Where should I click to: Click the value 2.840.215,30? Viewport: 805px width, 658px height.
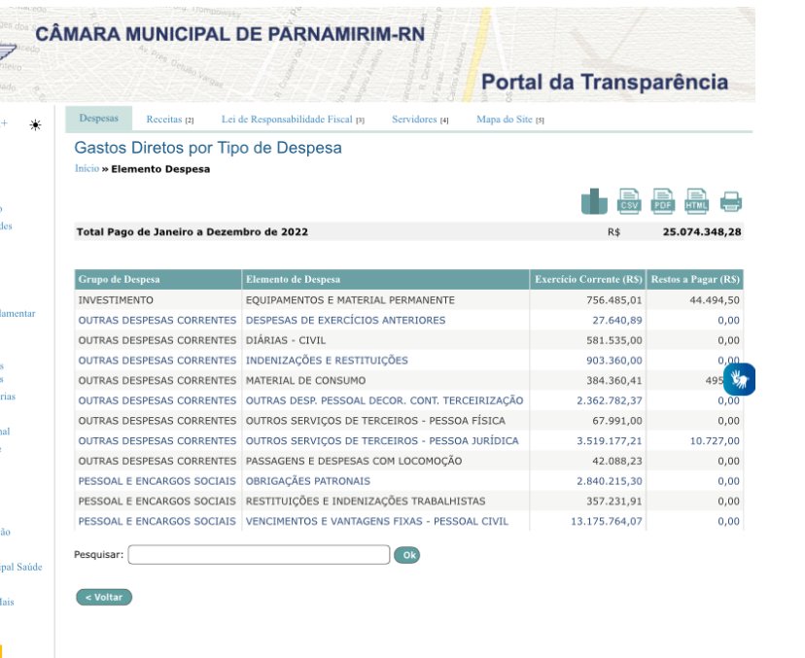click(610, 481)
